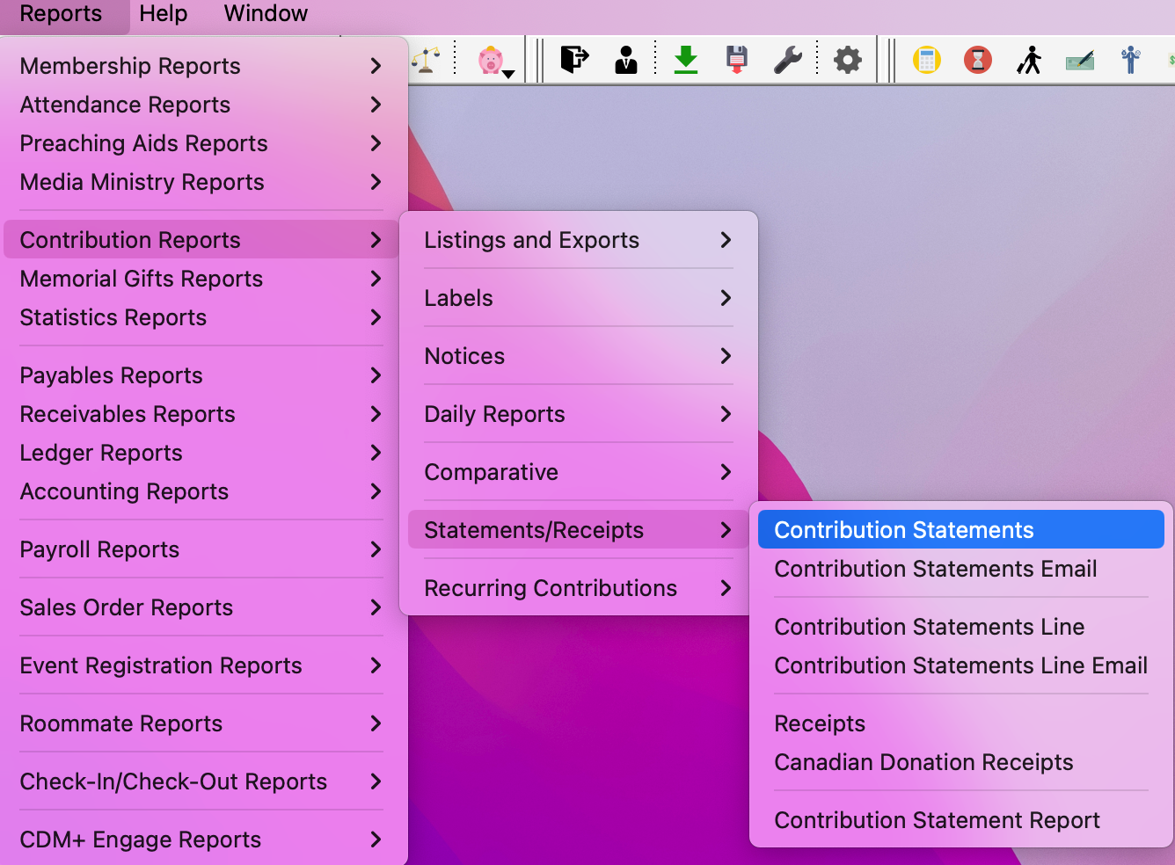Click the walking traveler with luggage icon
This screenshot has height=865, width=1175.
coord(1029,60)
